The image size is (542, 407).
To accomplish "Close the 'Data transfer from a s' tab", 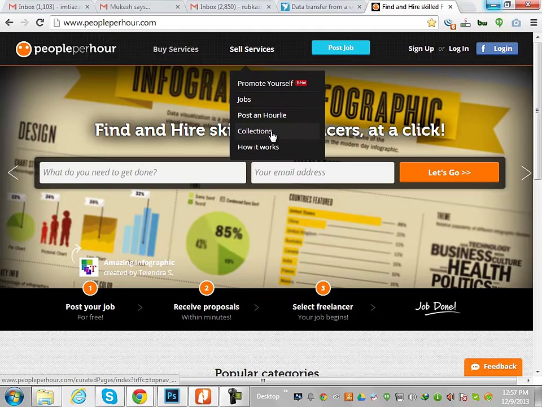I will (359, 7).
